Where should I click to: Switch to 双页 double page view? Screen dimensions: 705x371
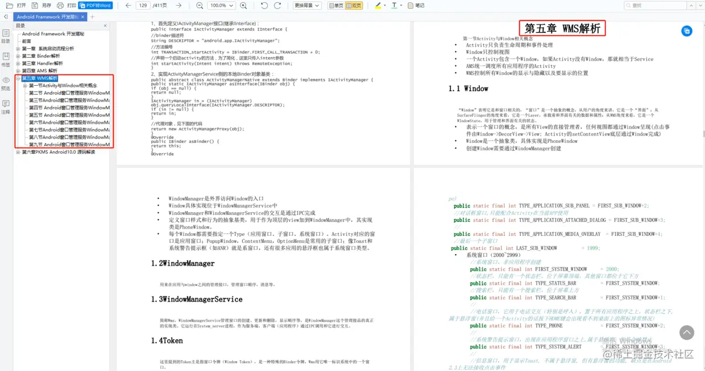[354, 5]
